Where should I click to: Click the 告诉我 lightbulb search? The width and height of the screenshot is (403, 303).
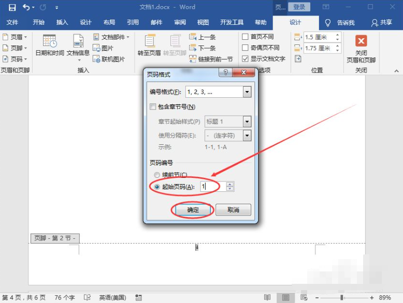click(339, 23)
